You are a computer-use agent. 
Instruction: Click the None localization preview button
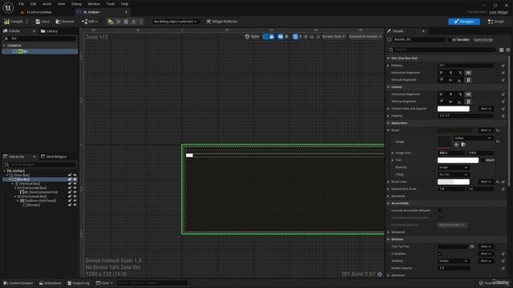click(x=252, y=37)
